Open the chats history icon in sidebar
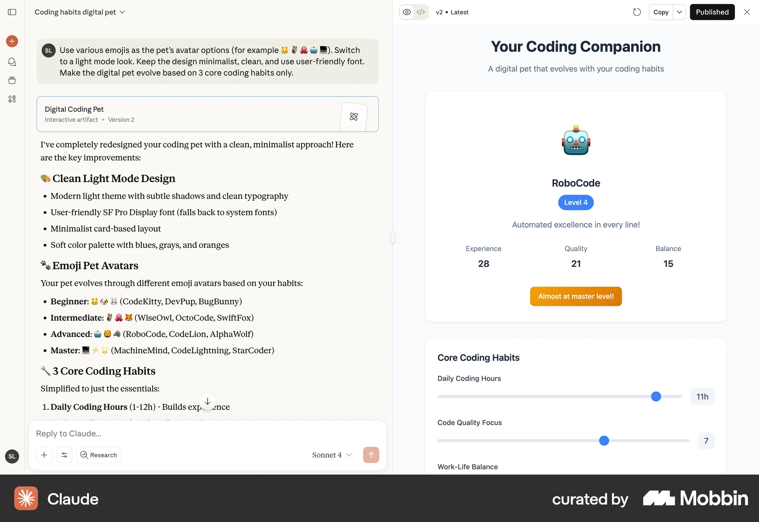 click(12, 62)
